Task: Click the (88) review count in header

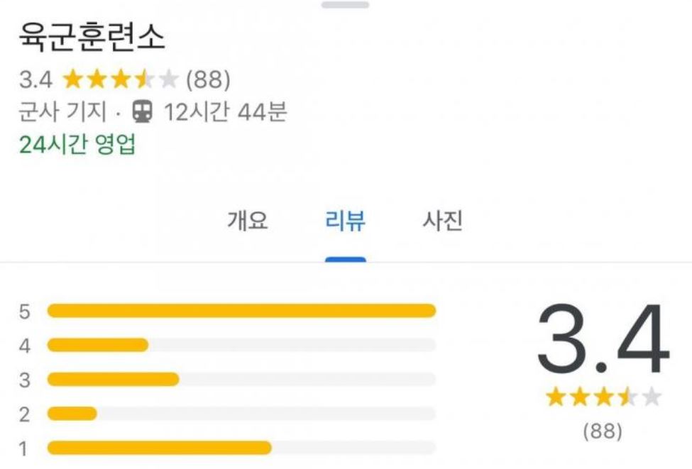Action: [x=208, y=80]
